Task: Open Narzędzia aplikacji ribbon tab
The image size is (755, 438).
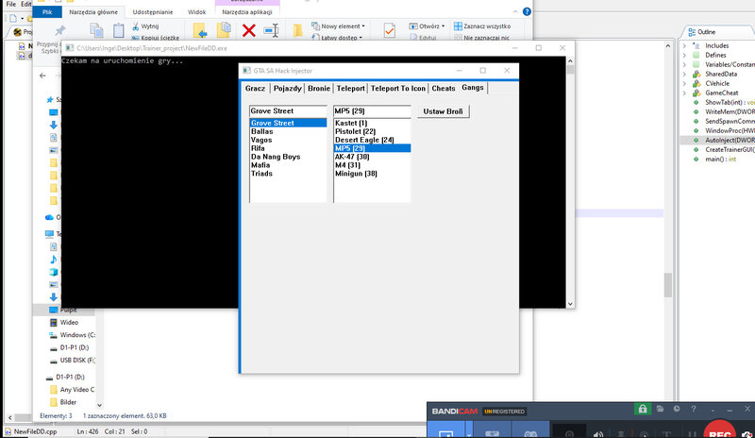Action: click(247, 12)
